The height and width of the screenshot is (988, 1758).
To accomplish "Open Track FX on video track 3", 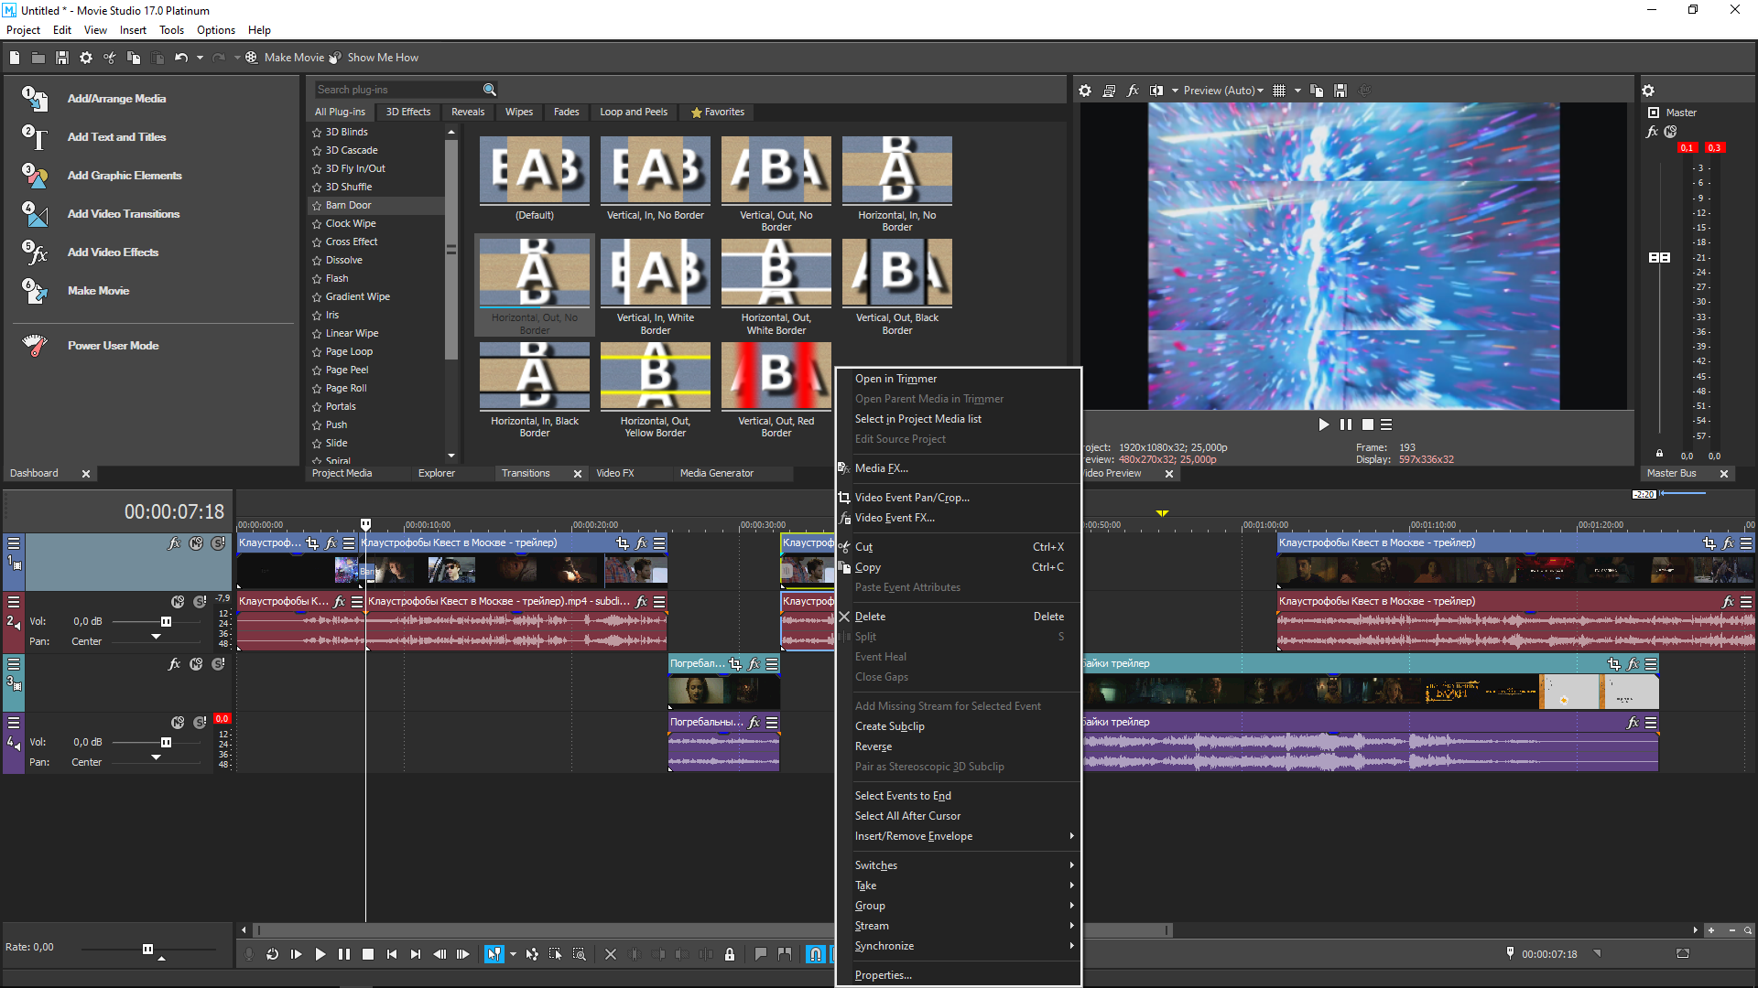I will pyautogui.click(x=174, y=664).
